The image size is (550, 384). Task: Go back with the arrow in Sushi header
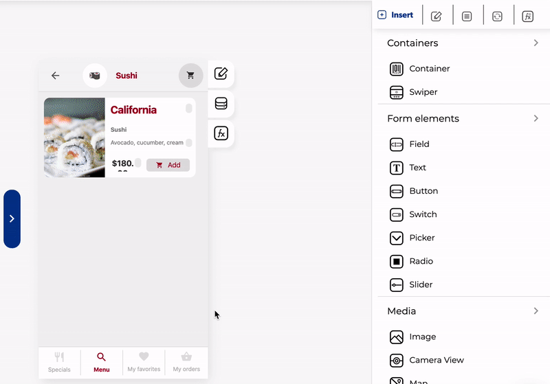pyautogui.click(x=55, y=76)
